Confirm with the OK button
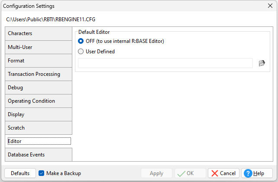Image resolution: width=278 pixels, height=182 pixels. 190,173
